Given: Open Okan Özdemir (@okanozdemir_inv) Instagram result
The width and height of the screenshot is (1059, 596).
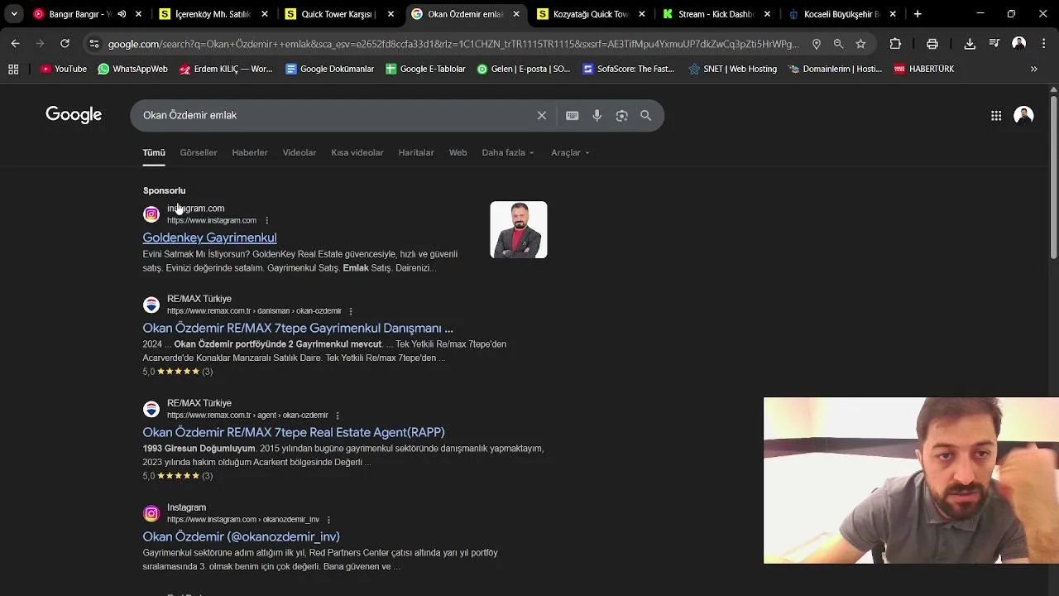Looking at the screenshot, I should pos(241,536).
